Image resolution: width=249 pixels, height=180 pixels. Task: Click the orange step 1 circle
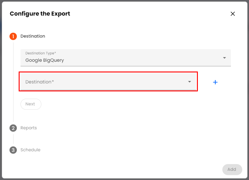pyautogui.click(x=13, y=36)
